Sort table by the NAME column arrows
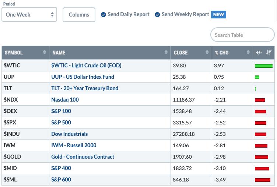 point(166,52)
